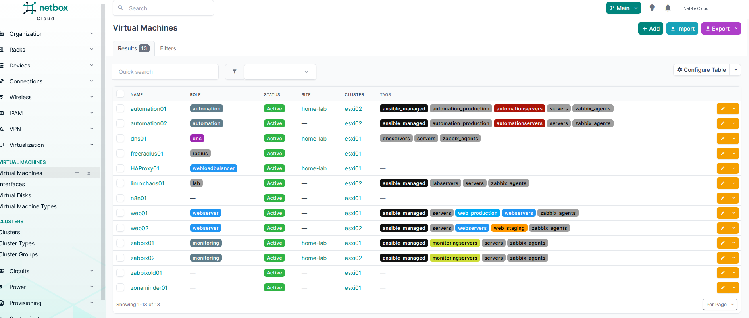
Task: Check the zabbix01 row checkbox
Action: point(120,243)
